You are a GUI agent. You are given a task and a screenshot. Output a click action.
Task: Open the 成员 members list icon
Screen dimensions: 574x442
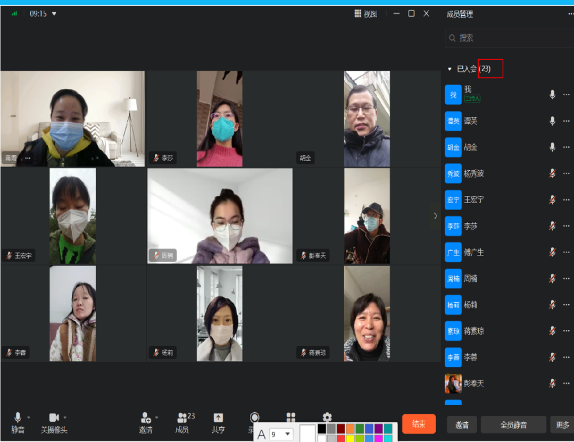click(182, 418)
